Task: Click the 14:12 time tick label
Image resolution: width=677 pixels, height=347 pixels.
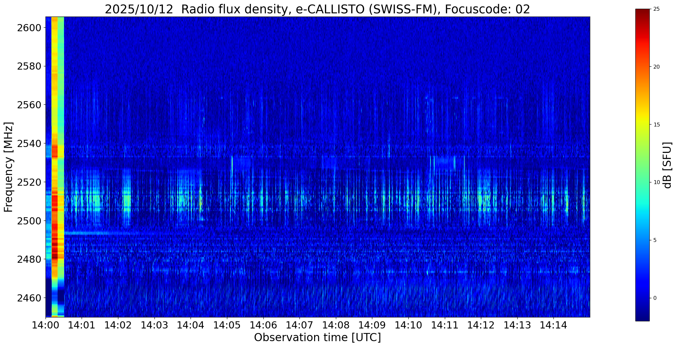Action: tap(481, 325)
